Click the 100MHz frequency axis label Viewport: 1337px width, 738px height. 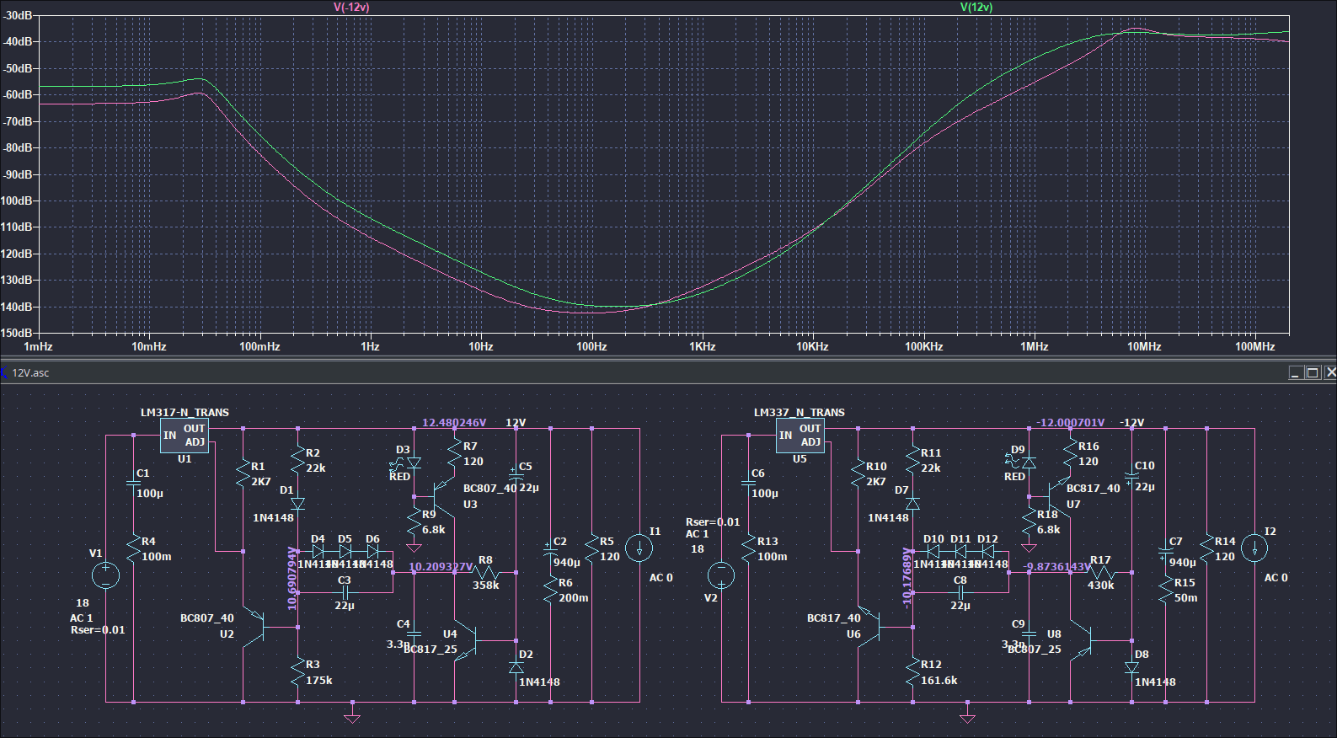pyautogui.click(x=1255, y=346)
